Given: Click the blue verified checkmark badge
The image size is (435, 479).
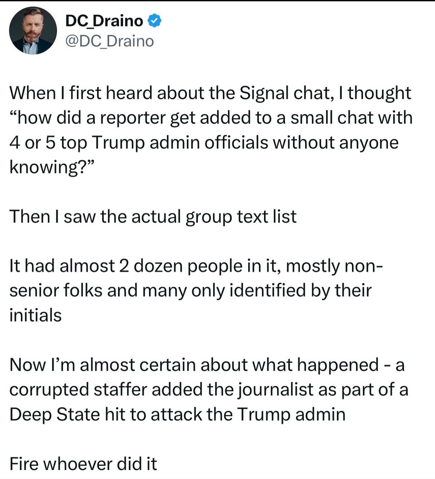Looking at the screenshot, I should click(155, 21).
